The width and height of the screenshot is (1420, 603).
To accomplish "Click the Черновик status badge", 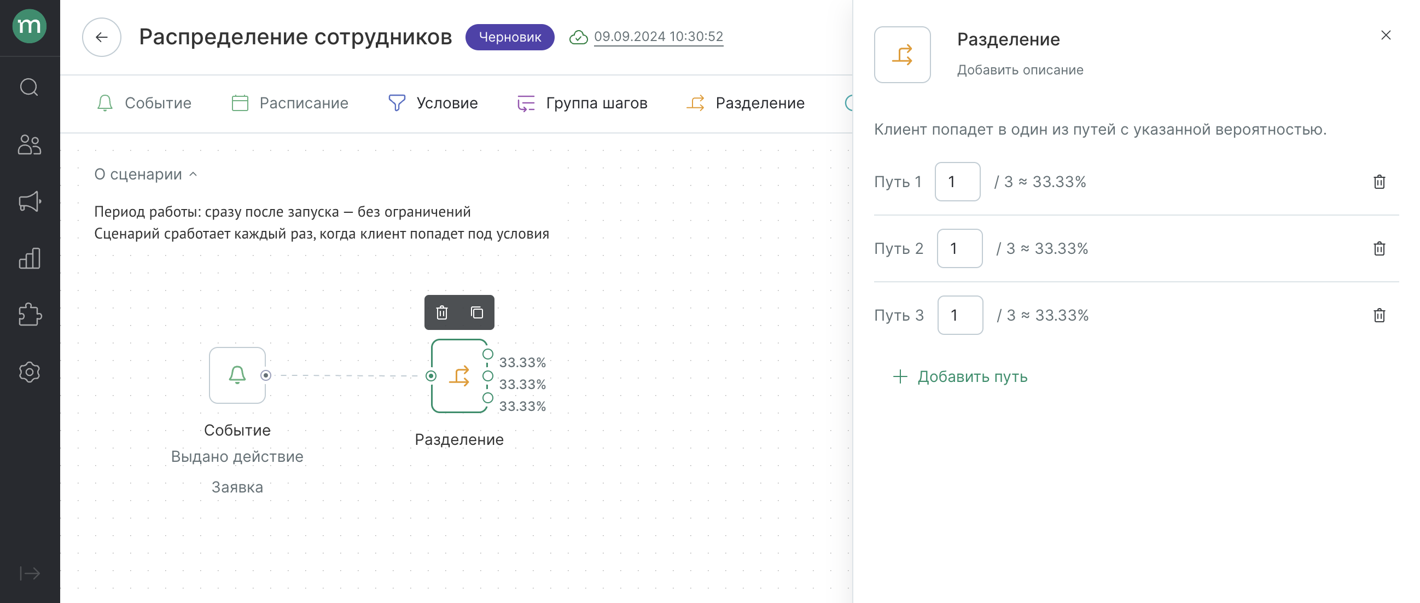I will pos(509,37).
